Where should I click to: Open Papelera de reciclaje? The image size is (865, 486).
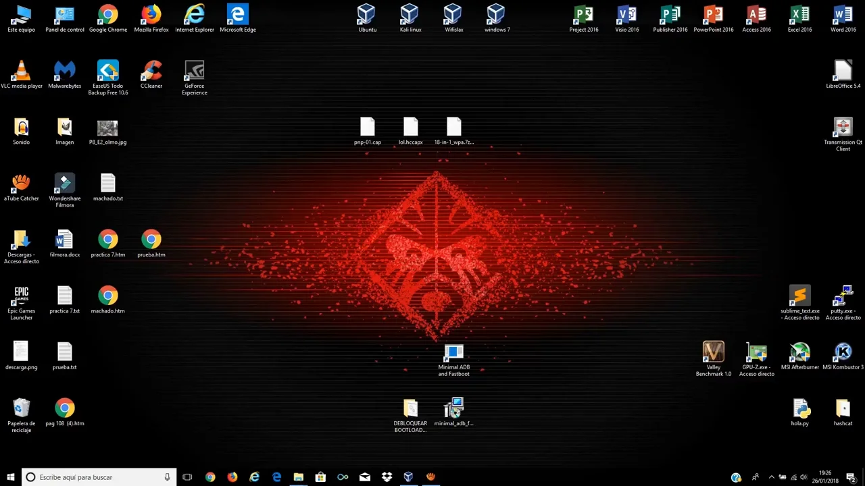coord(22,410)
